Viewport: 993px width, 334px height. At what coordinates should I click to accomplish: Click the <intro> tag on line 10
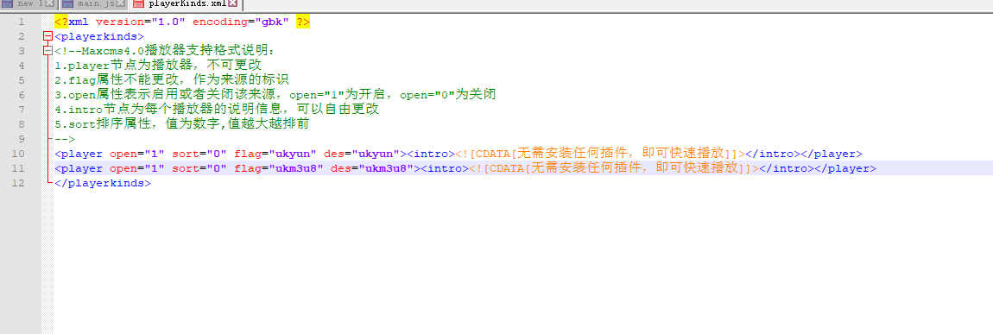point(431,154)
